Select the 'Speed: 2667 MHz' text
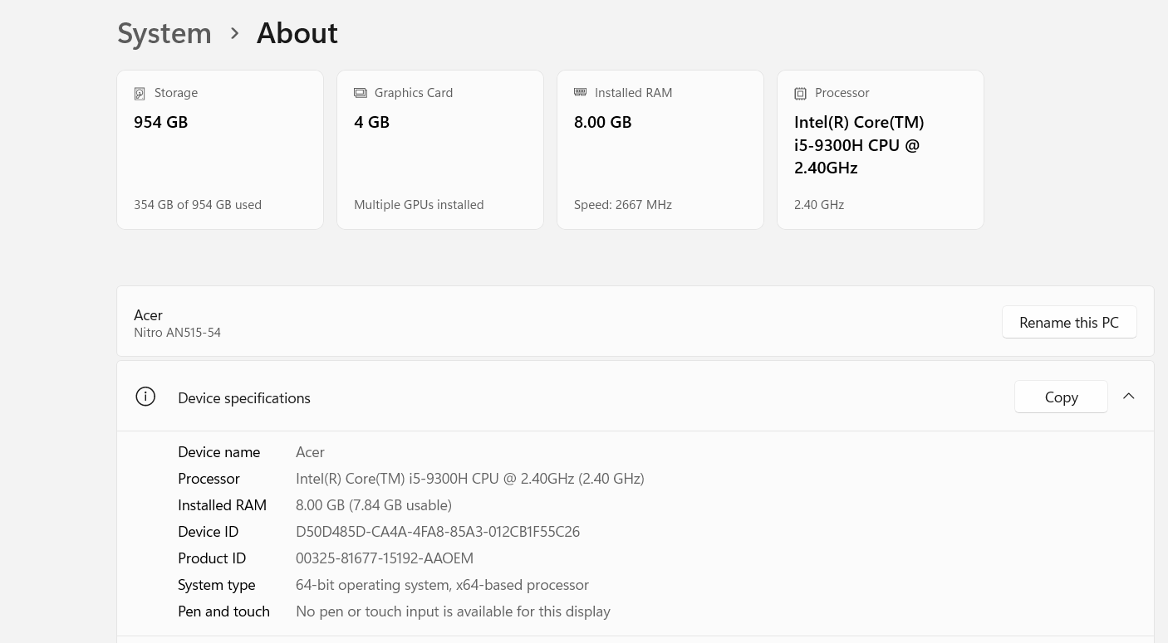This screenshot has height=643, width=1168. coord(623,205)
